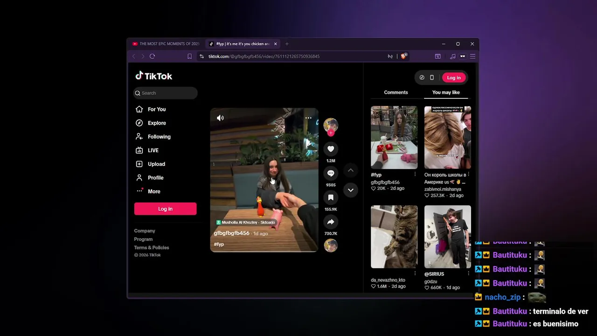Open the girl at table thumbnail
The width and height of the screenshot is (597, 336).
coord(394,137)
